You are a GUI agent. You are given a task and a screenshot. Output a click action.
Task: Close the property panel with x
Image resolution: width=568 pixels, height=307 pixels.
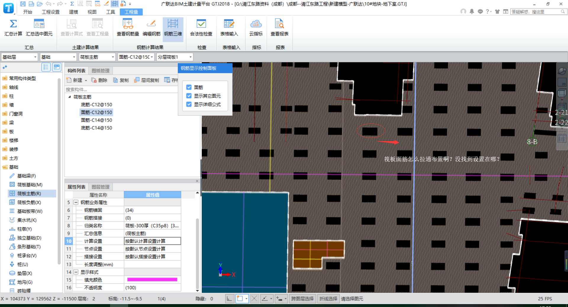(197, 181)
